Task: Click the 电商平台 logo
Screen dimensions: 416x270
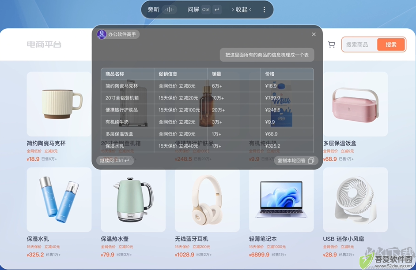Action: click(x=44, y=44)
